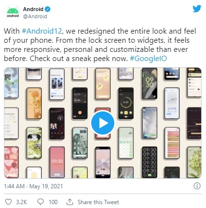Click the Android account name
Viewport: 206px width, 208px height.
coord(33,9)
